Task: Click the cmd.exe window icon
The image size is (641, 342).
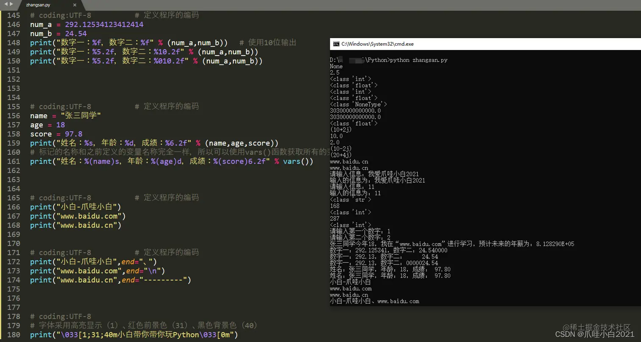Action: (x=336, y=44)
